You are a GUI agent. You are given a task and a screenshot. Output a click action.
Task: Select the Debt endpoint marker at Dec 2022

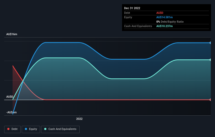[x=211, y=100]
